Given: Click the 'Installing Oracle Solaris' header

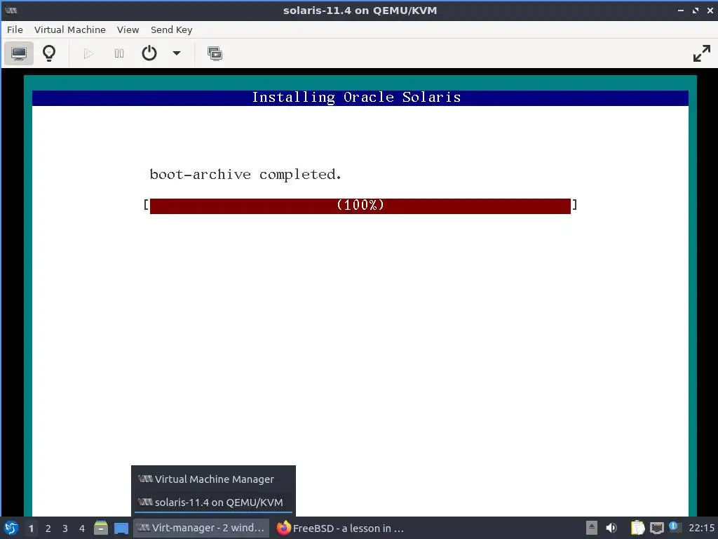Looking at the screenshot, I should 356,97.
